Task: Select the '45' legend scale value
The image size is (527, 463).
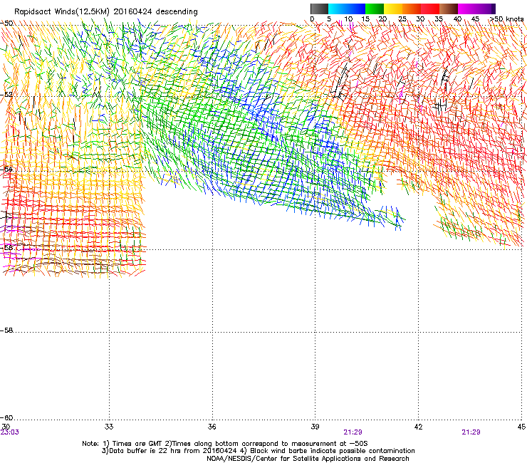Action: click(475, 19)
